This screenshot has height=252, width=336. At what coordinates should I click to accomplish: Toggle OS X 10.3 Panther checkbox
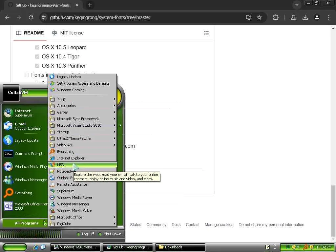[x=37, y=66]
